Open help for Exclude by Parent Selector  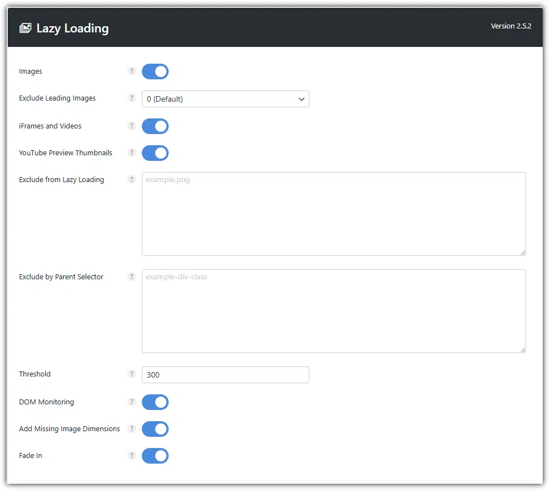click(x=132, y=277)
